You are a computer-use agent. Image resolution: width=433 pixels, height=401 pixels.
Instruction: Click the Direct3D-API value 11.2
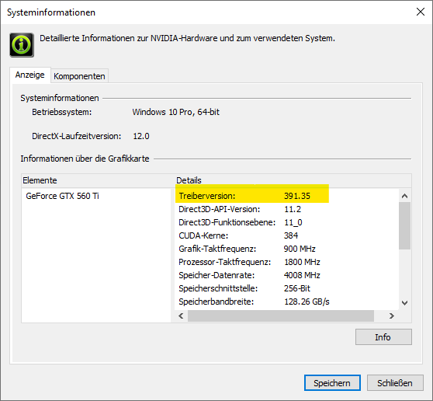(293, 209)
